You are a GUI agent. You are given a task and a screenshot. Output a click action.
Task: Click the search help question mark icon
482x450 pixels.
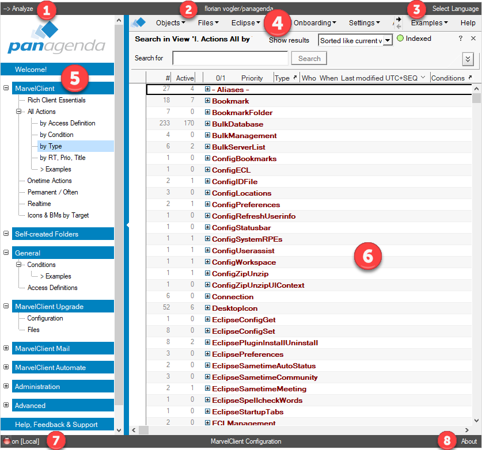(460, 39)
